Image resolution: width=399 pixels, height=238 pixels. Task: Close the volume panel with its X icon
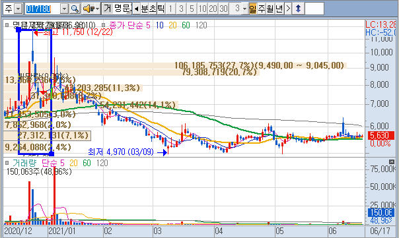[x=392, y=162]
